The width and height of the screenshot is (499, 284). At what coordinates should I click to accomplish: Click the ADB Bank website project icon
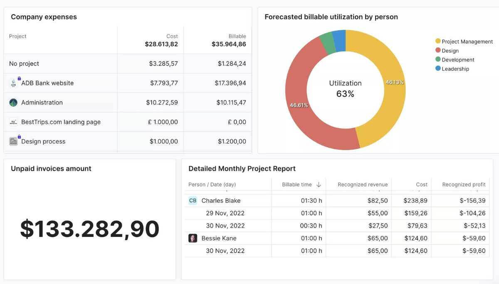(13, 83)
